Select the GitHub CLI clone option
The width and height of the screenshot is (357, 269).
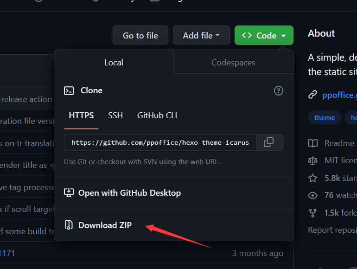point(157,115)
